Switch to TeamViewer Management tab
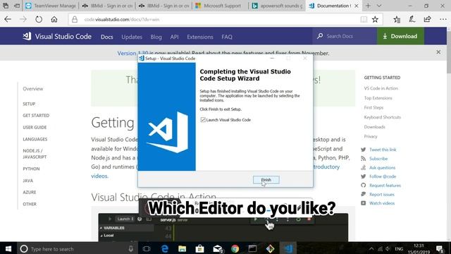The image size is (451, 254). click(x=51, y=6)
